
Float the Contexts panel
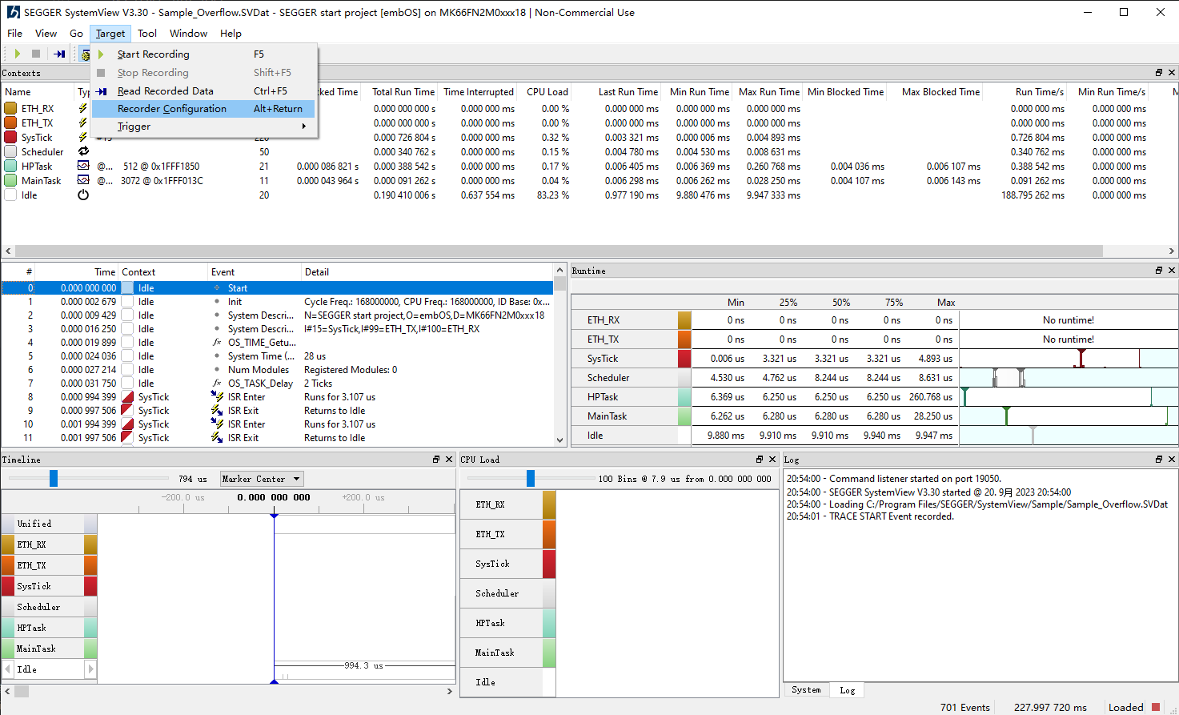pos(1158,73)
